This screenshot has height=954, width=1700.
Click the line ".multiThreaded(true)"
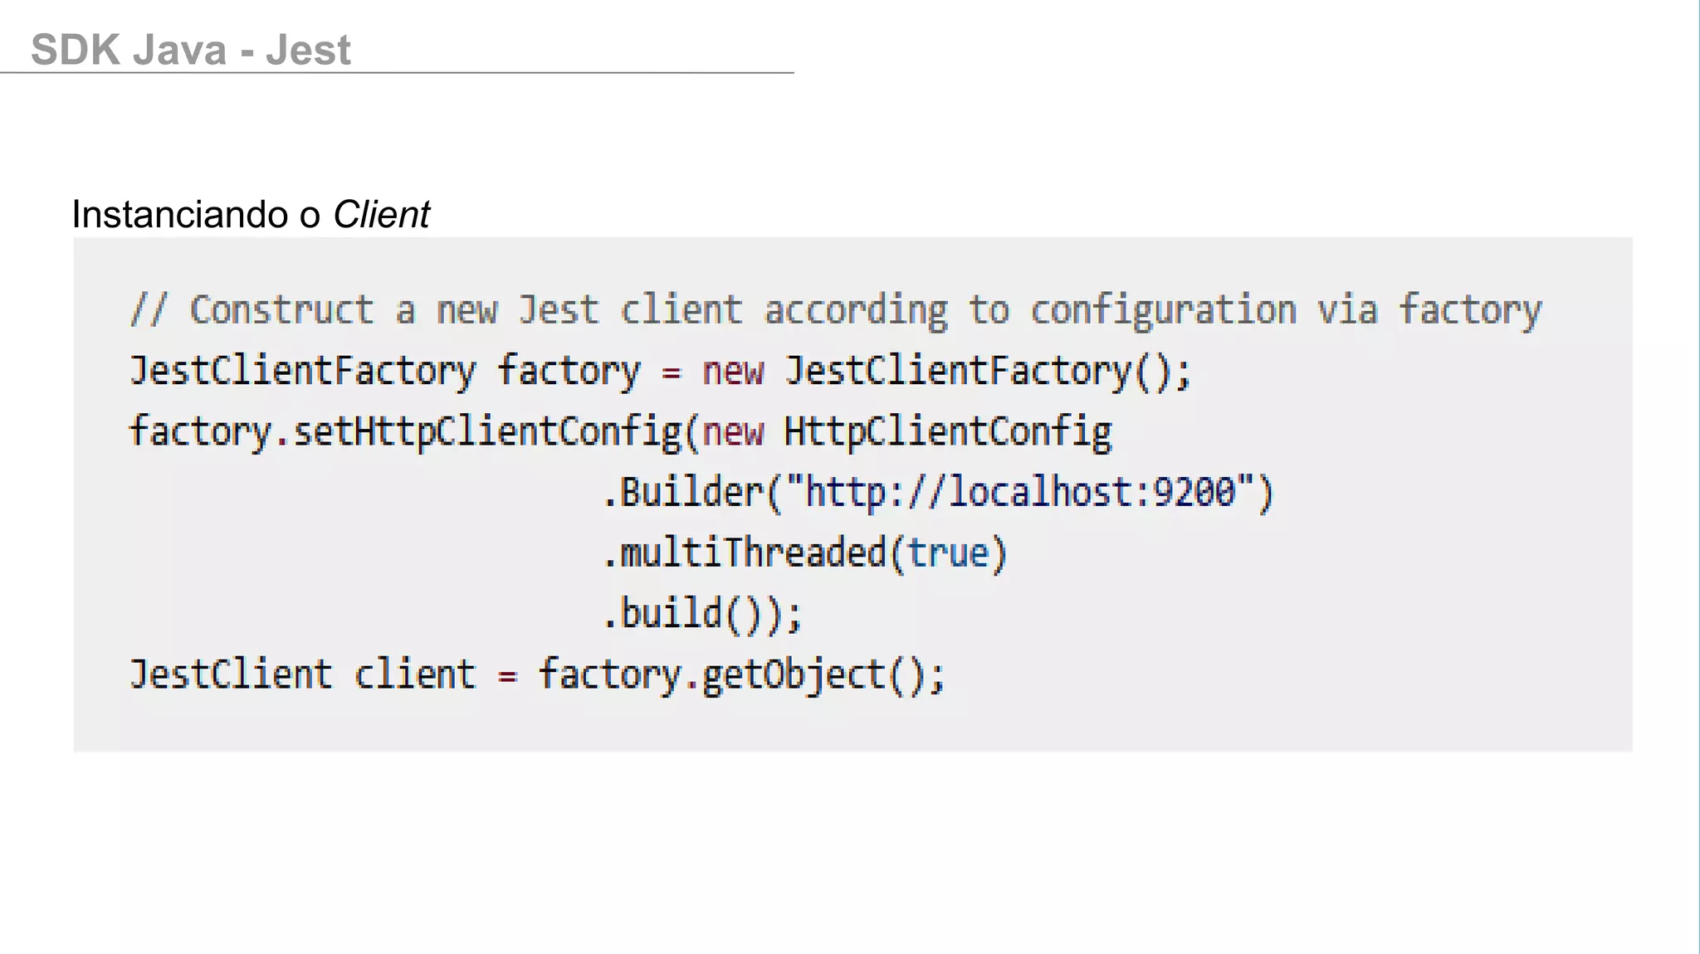pyautogui.click(x=805, y=553)
